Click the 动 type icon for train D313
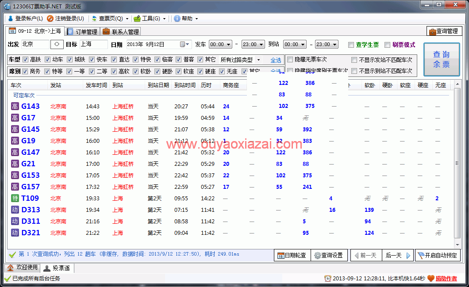The height and width of the screenshot is (287, 469). pyautogui.click(x=15, y=210)
